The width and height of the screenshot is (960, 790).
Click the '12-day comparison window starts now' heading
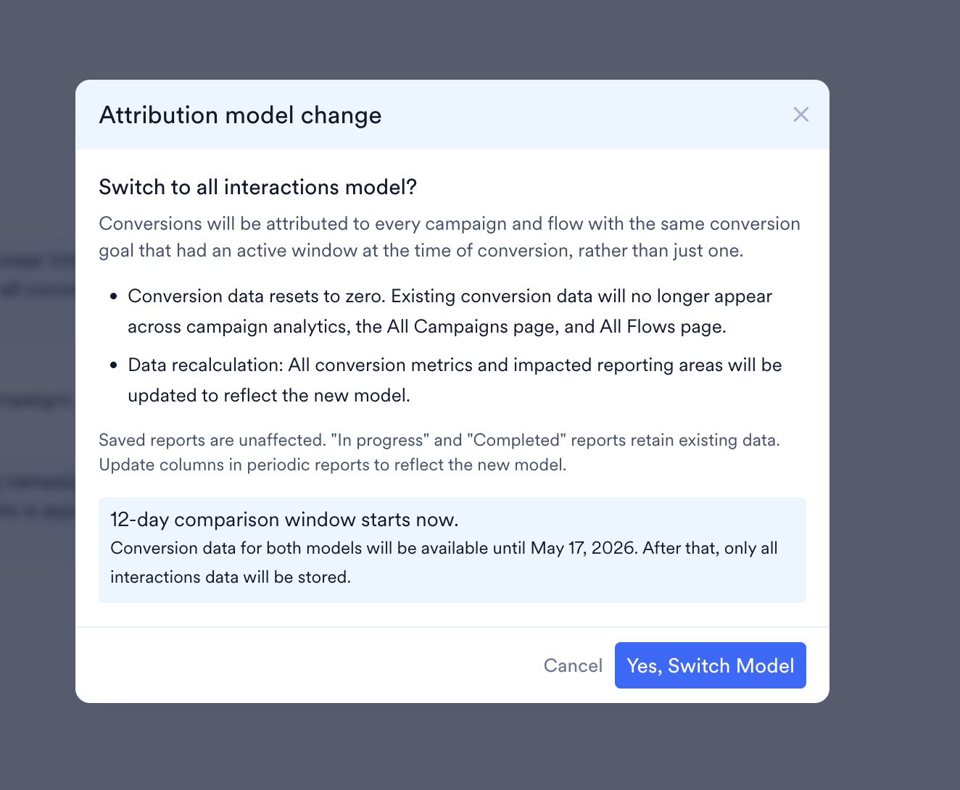[x=284, y=520]
